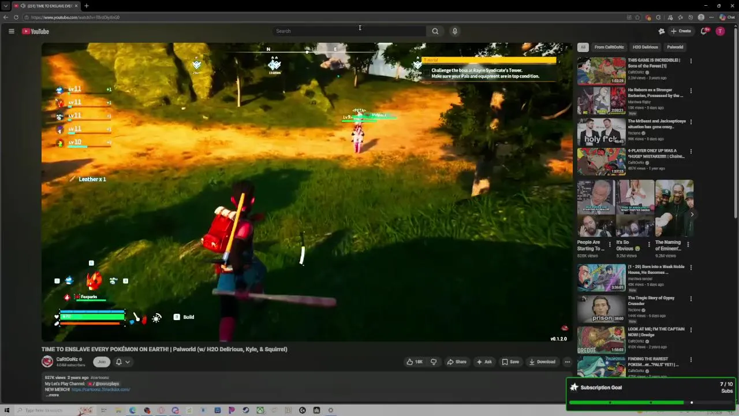Image resolution: width=739 pixels, height=416 pixels.
Task: Like the video with thumbs up
Action: [x=415, y=362]
